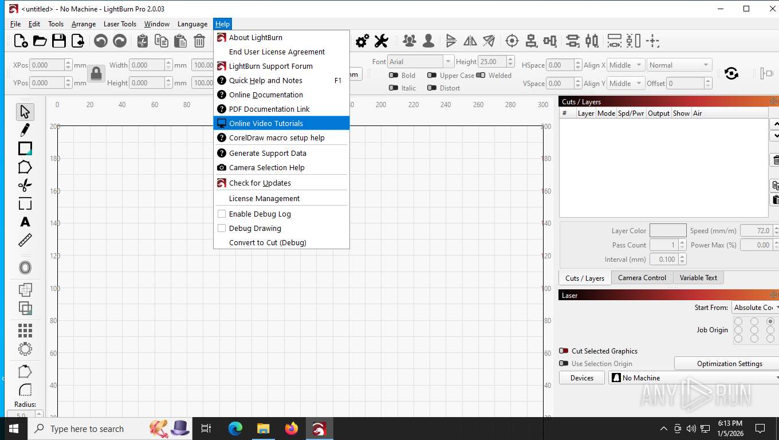Open Align Y Middle dropdown
This screenshot has height=440, width=779.
(x=626, y=83)
